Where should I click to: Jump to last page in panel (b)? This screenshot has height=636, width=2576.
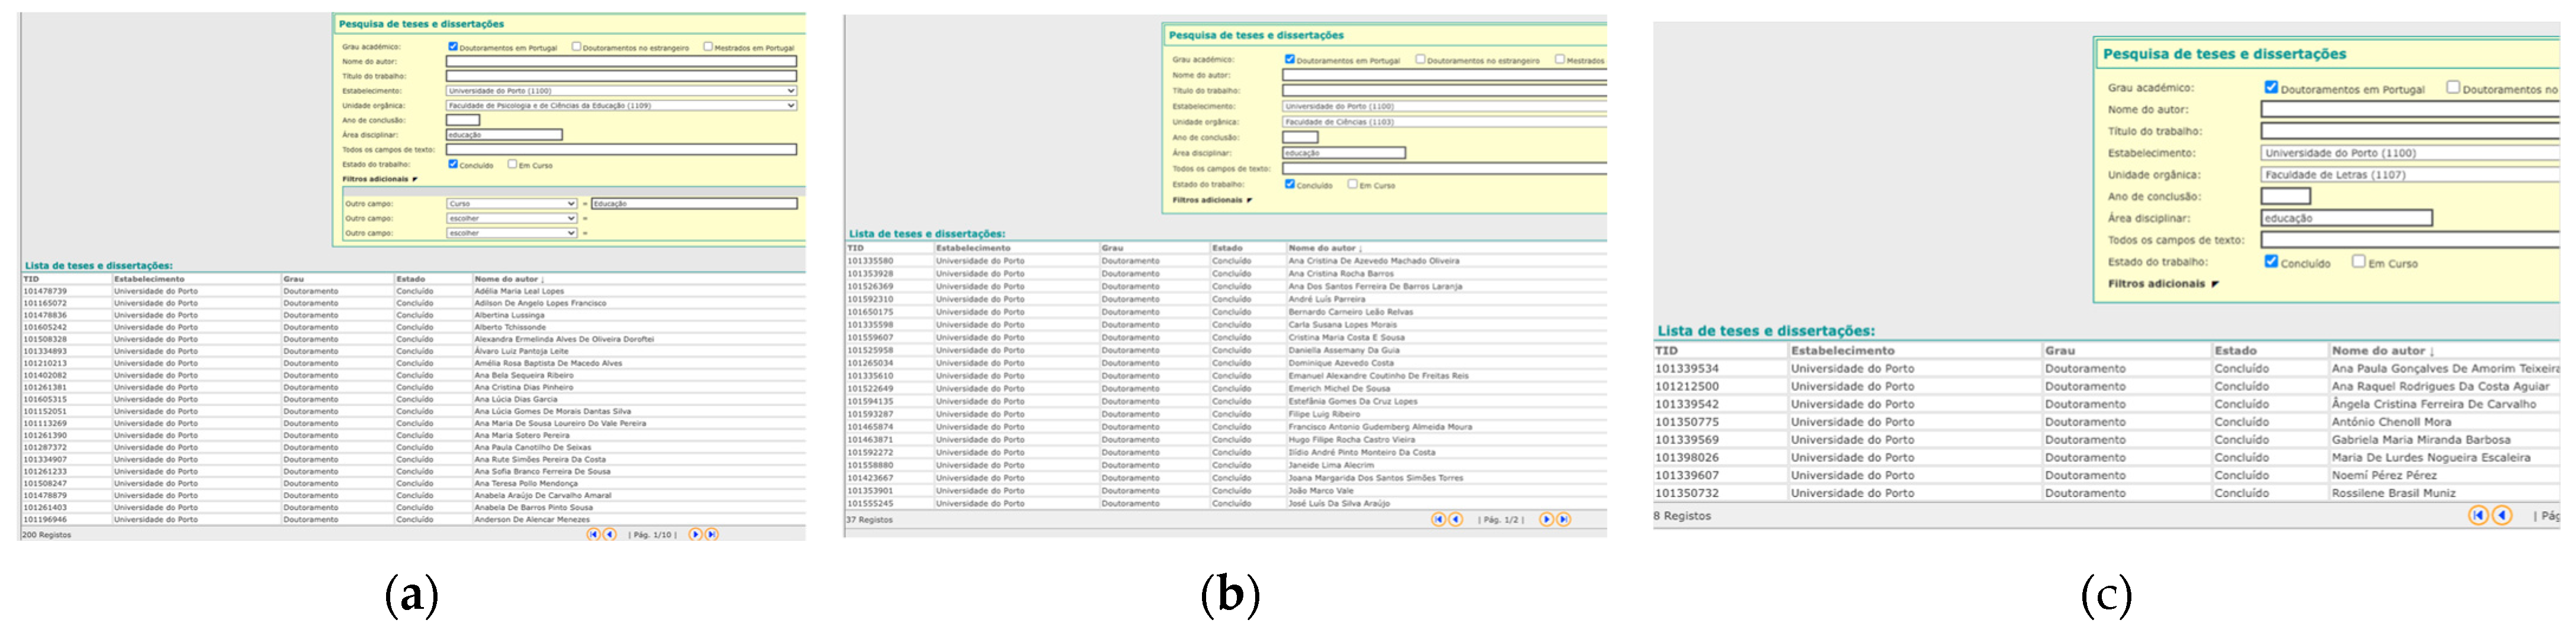tap(1563, 519)
